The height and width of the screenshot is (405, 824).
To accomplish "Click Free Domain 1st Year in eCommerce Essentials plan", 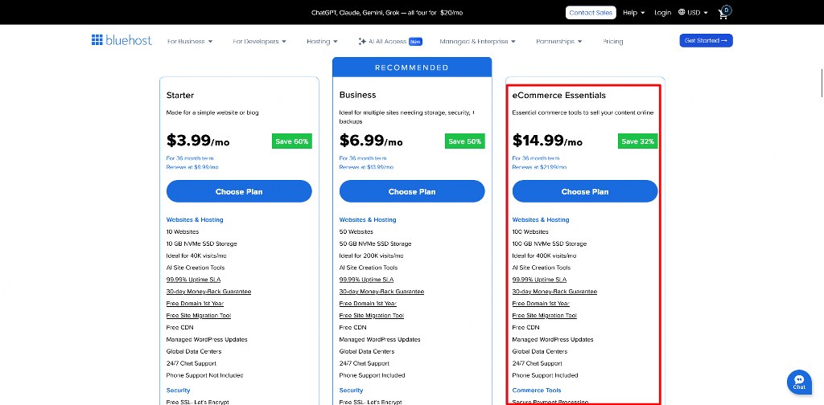I will pos(541,304).
